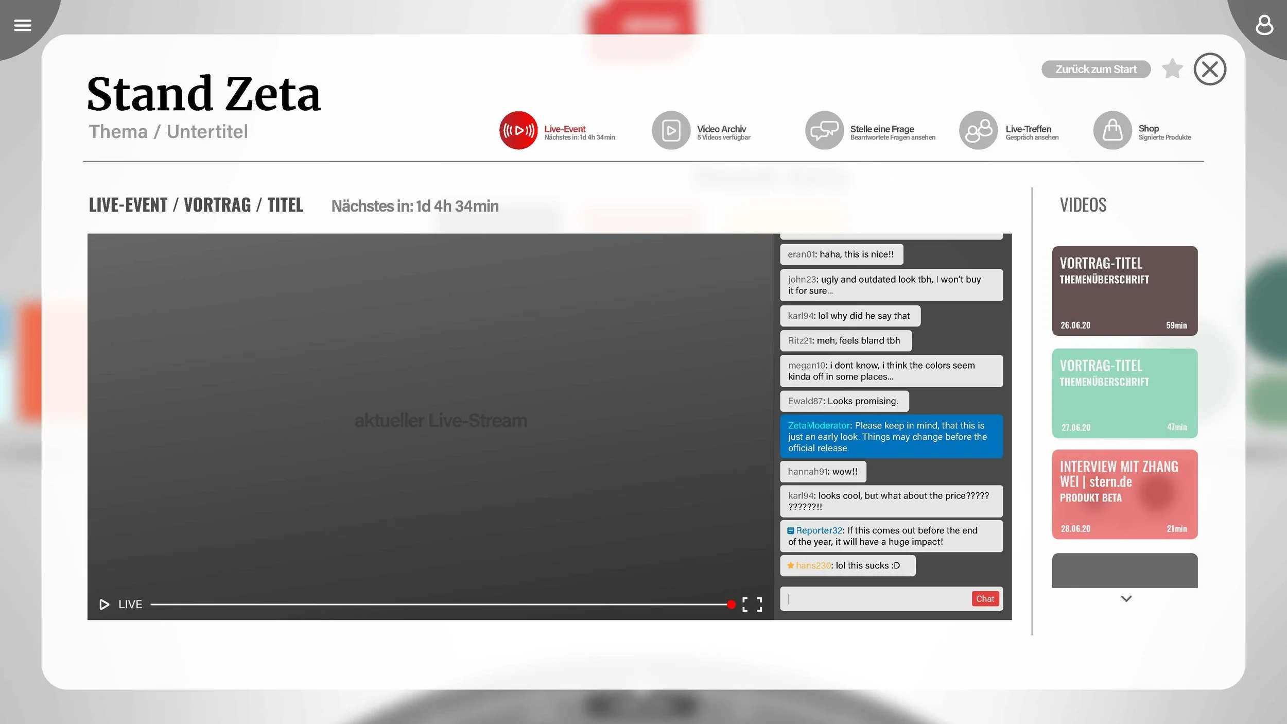Open the green Vortrag-Titel video from 27.06.20

click(1124, 393)
